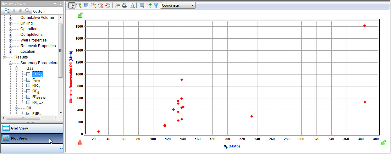The height and width of the screenshot is (154, 391).
Task: Activate the pan hand tool
Action: 108,5
